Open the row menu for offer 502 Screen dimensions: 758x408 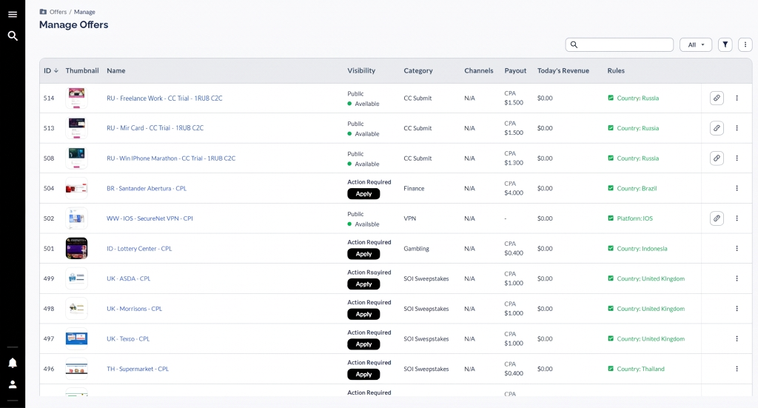coord(737,218)
